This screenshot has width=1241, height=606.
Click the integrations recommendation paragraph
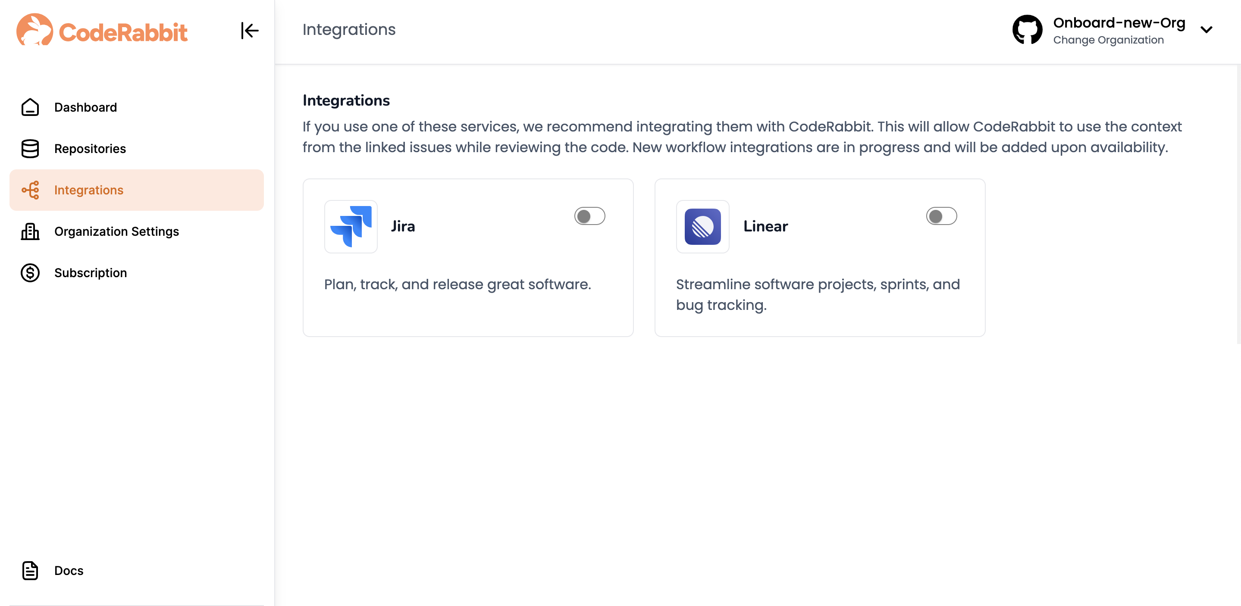tap(742, 137)
